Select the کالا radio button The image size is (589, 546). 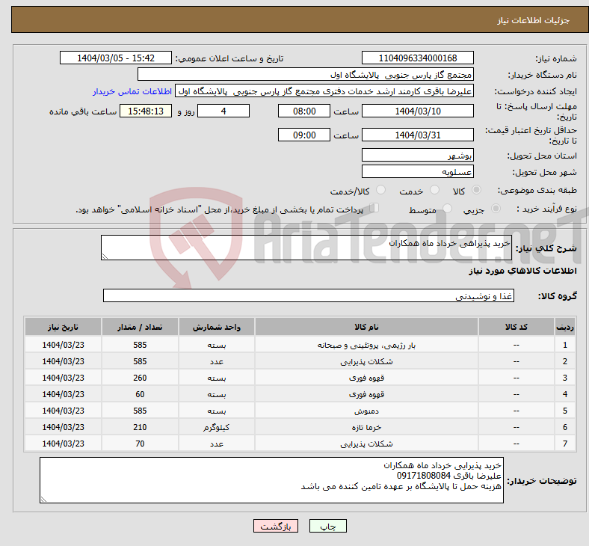click(x=476, y=190)
